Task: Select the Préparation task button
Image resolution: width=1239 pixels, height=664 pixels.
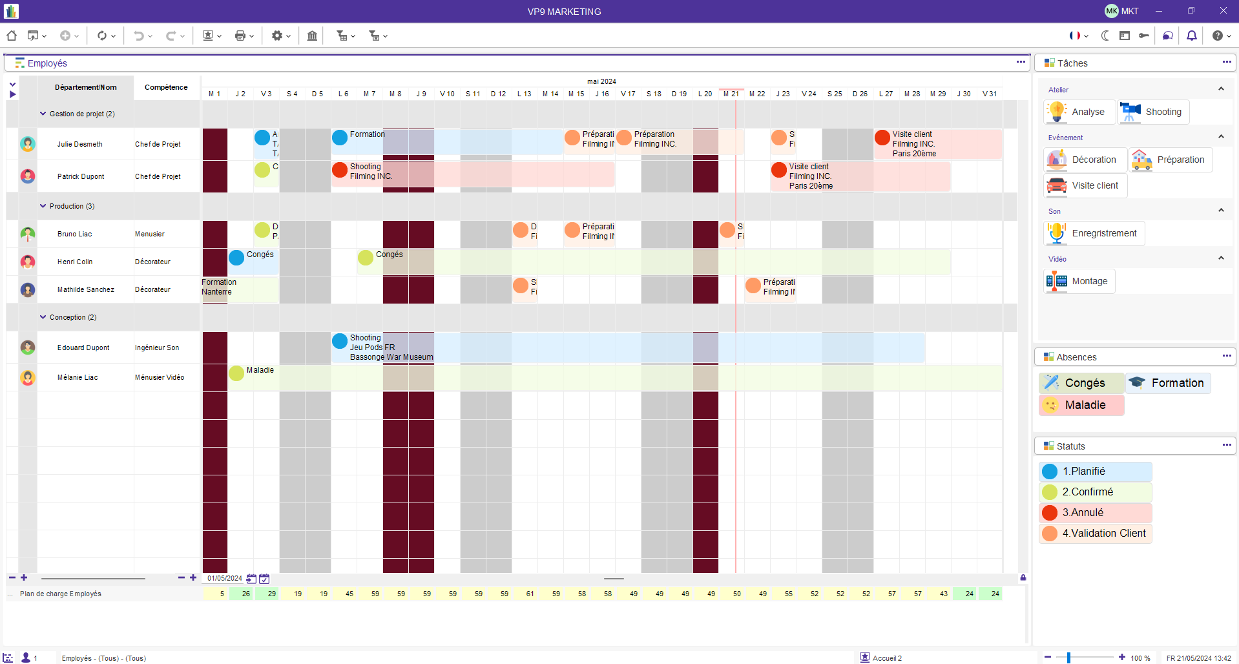Action: pyautogui.click(x=1171, y=160)
